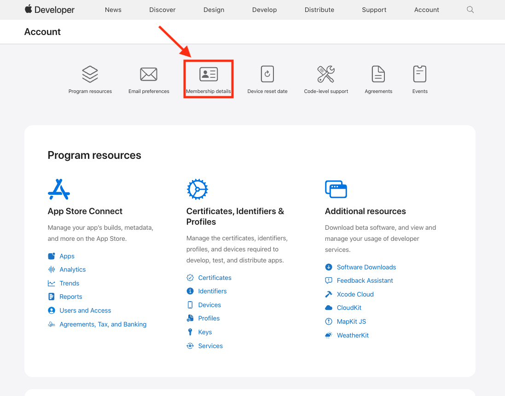Click the Code-level support tools icon

tap(326, 74)
